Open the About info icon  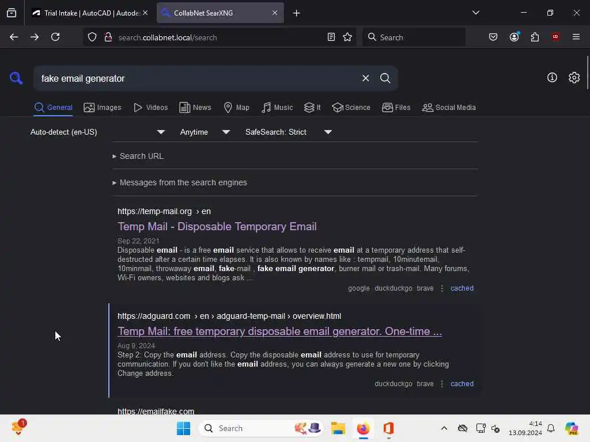click(x=552, y=78)
